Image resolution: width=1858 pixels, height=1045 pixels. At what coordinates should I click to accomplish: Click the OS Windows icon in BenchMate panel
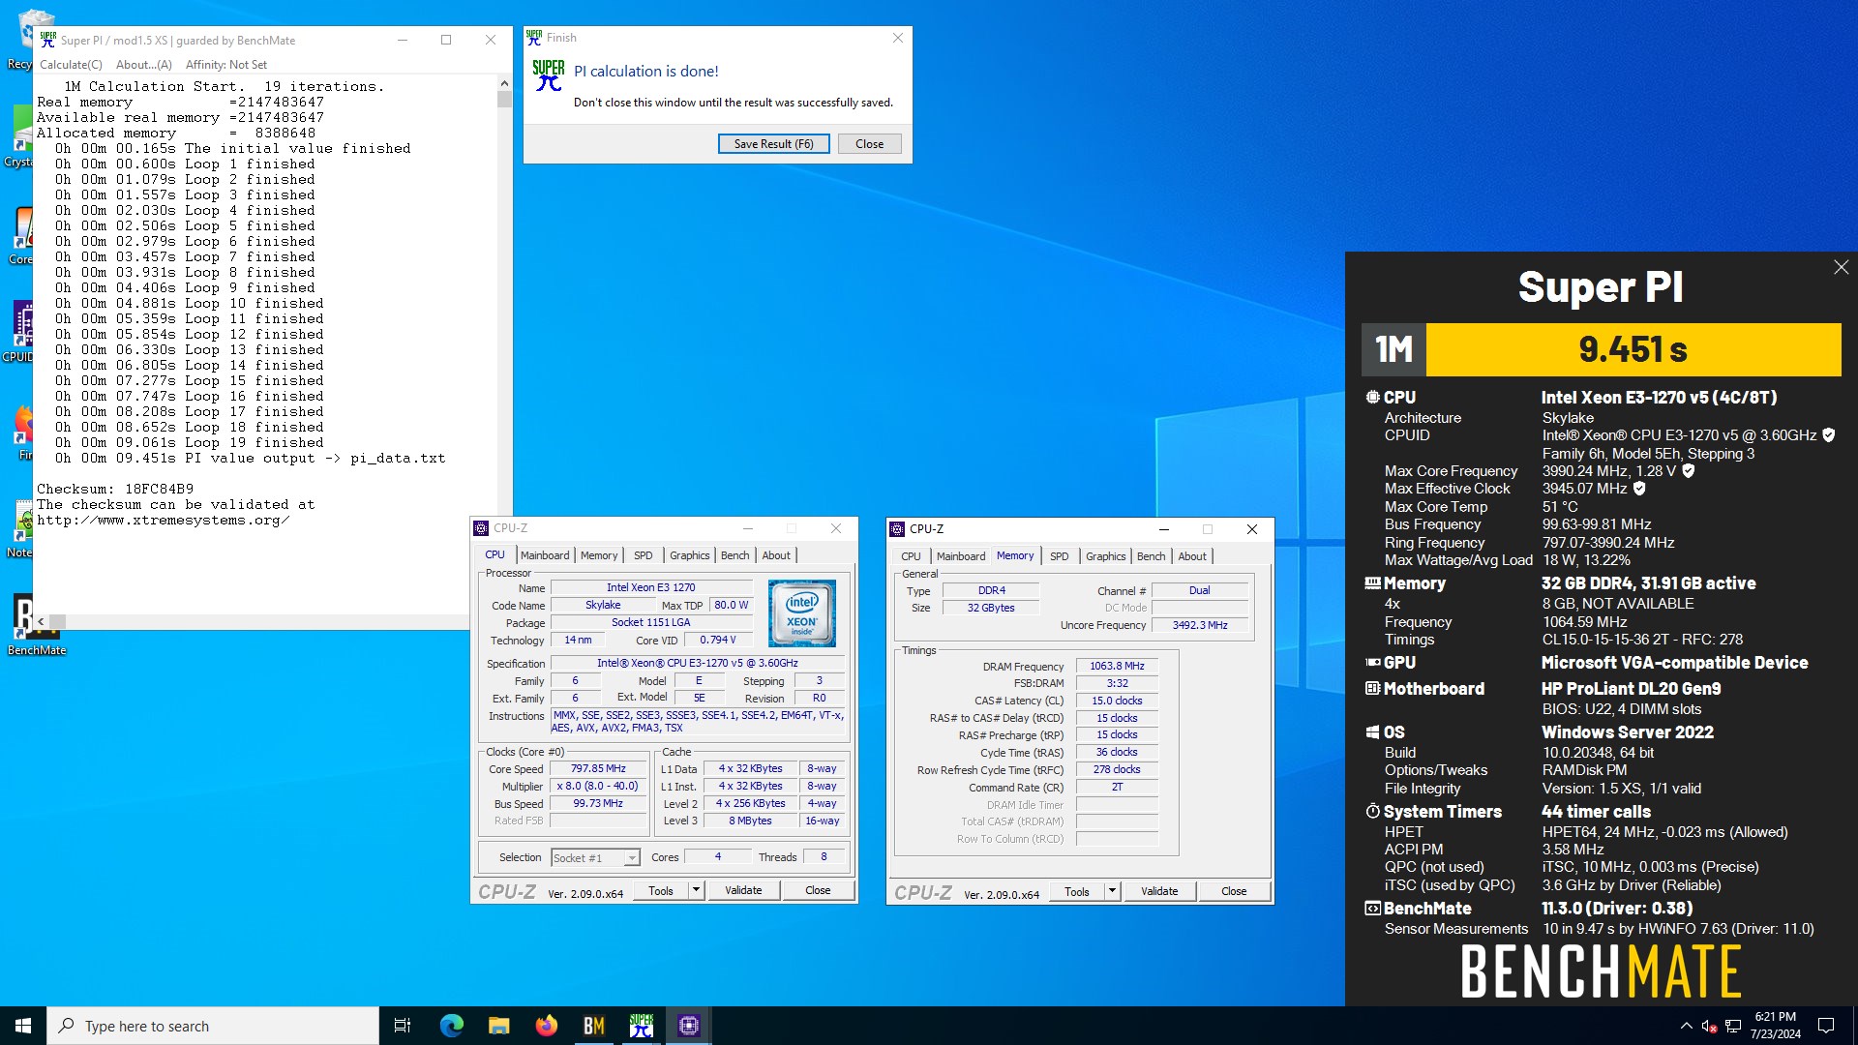coord(1372,731)
